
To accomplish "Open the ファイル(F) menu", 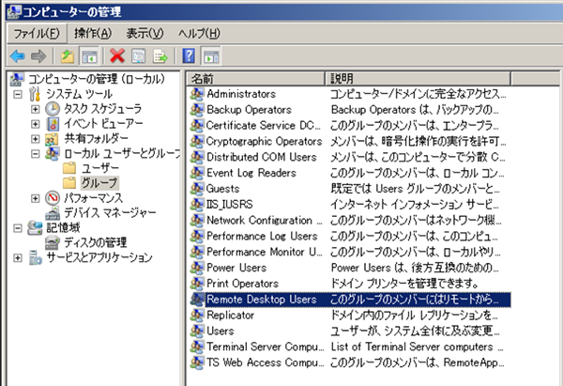I will (x=37, y=34).
